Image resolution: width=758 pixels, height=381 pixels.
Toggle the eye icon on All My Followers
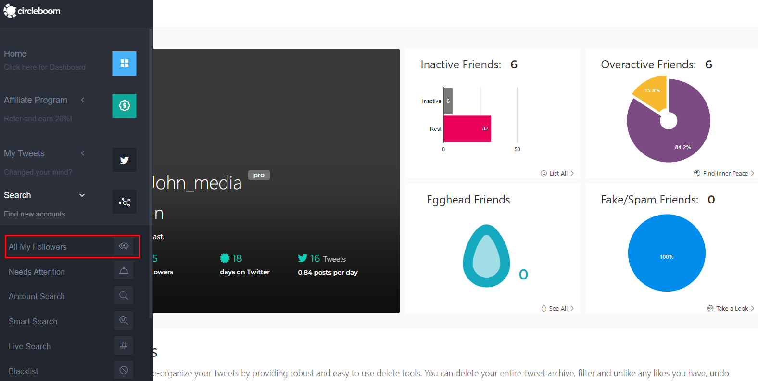(124, 246)
